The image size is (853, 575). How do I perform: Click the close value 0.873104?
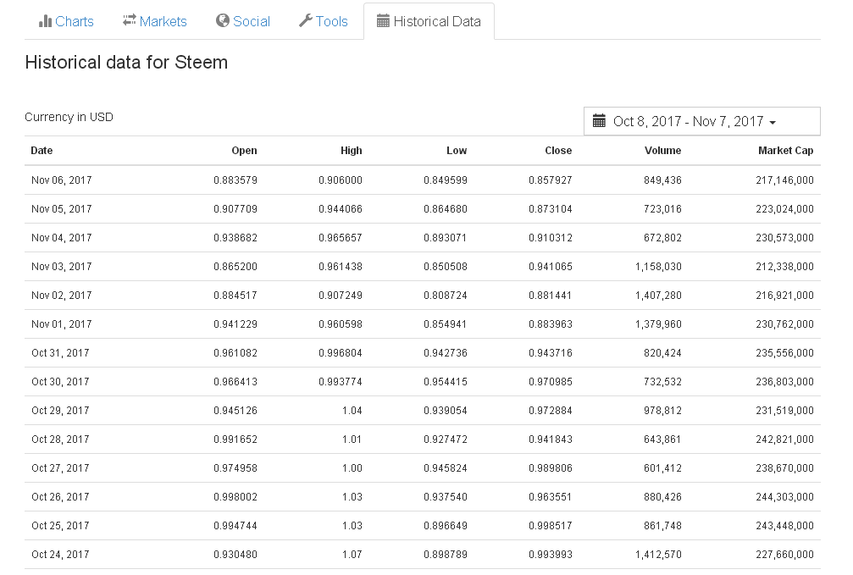tap(551, 209)
